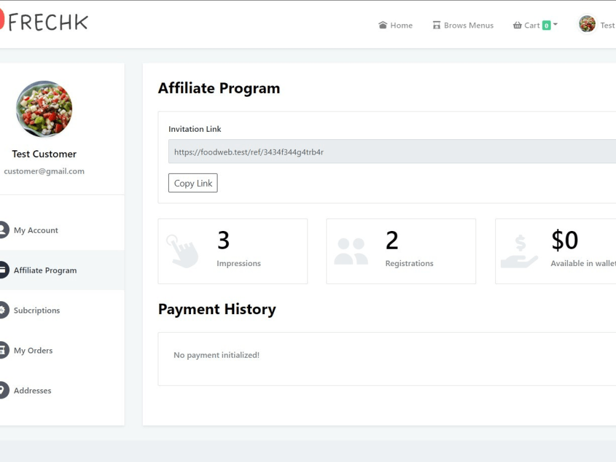
Task: Click the Payment History heading
Action: coord(217,309)
